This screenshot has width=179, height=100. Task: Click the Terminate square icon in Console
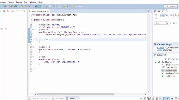[141, 99]
